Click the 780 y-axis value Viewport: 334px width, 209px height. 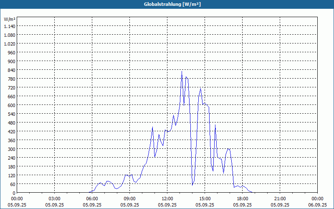point(12,79)
